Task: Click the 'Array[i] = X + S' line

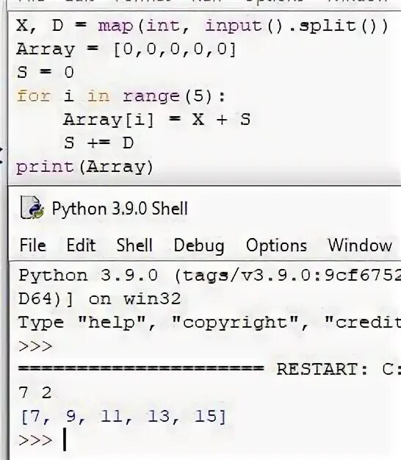Action: (x=157, y=120)
